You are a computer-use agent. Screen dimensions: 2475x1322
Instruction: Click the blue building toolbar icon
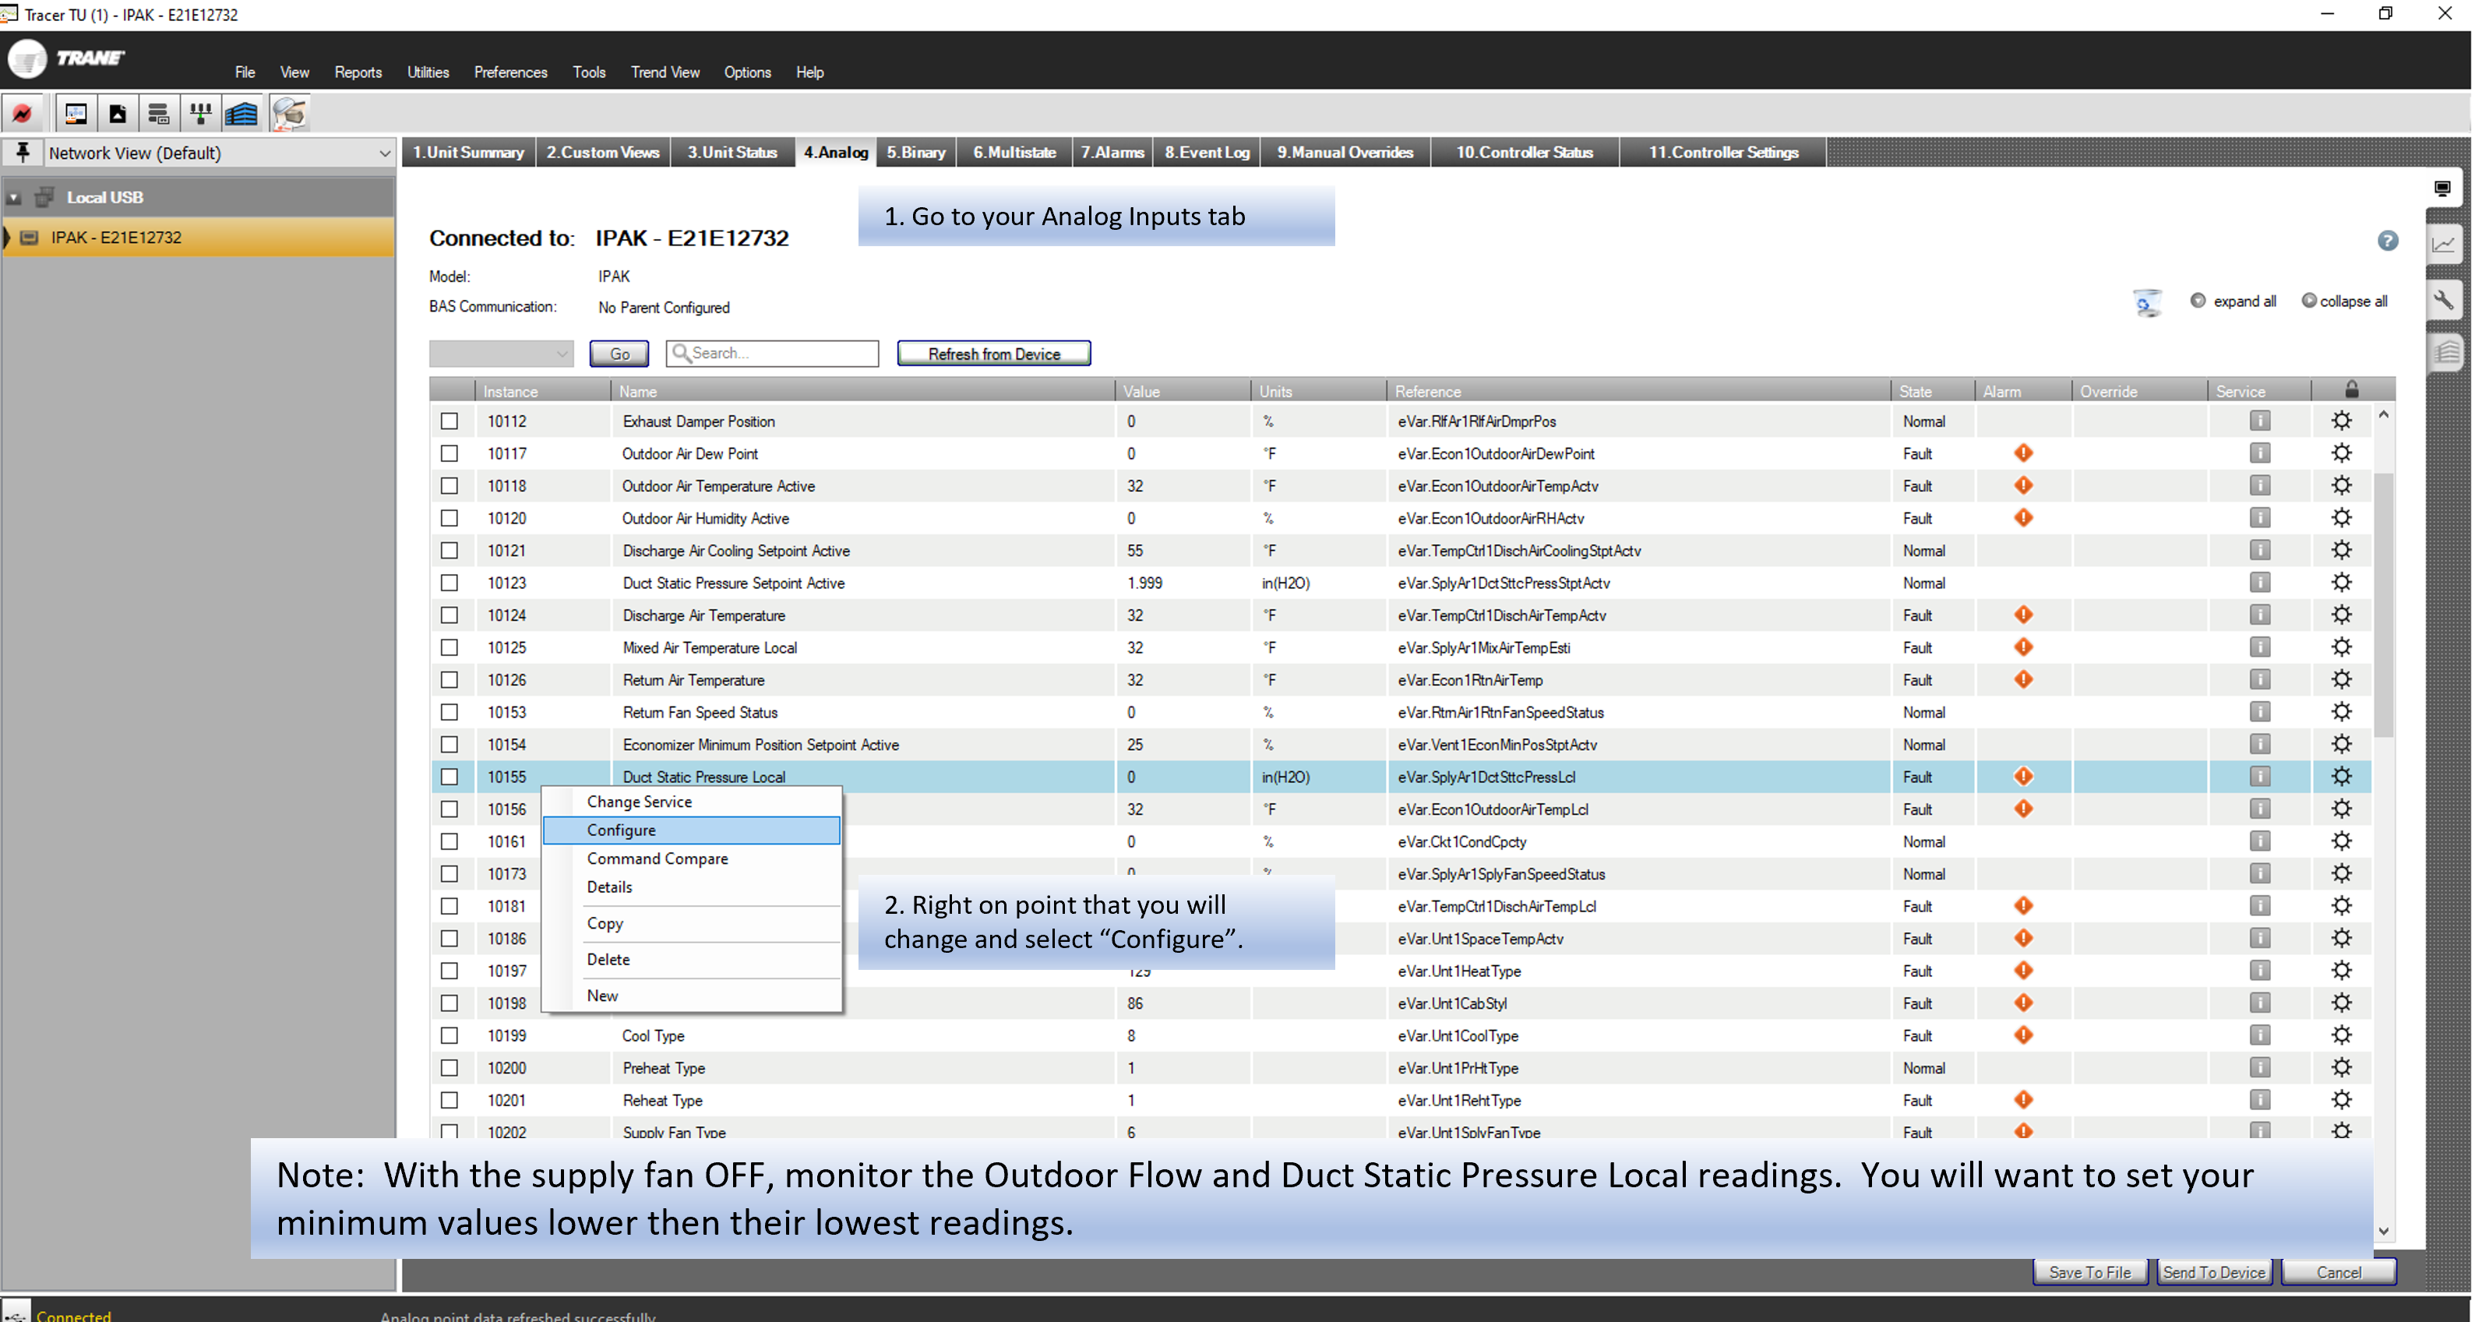pos(242,114)
